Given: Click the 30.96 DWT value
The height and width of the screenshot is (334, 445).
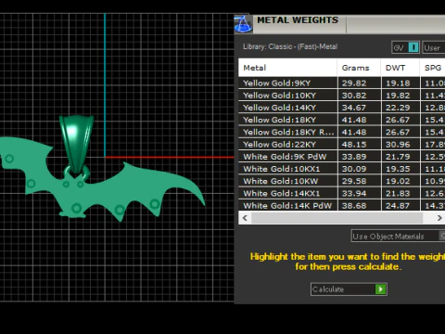Looking at the screenshot, I should (x=398, y=145).
